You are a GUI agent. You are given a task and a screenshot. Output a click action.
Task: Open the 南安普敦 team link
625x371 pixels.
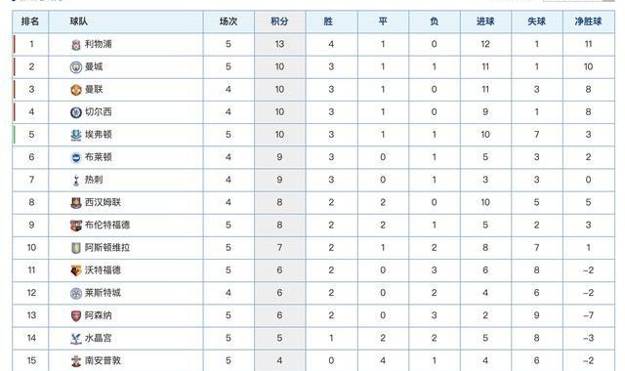coord(103,361)
